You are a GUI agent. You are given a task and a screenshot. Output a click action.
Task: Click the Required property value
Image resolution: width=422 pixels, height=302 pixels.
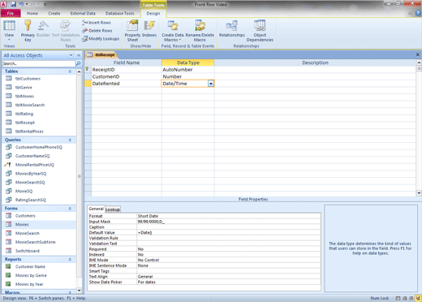(229, 249)
